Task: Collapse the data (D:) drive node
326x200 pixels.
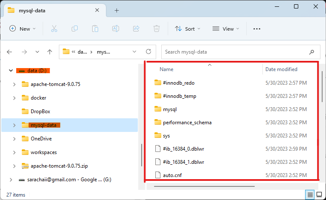Action: pos(11,71)
